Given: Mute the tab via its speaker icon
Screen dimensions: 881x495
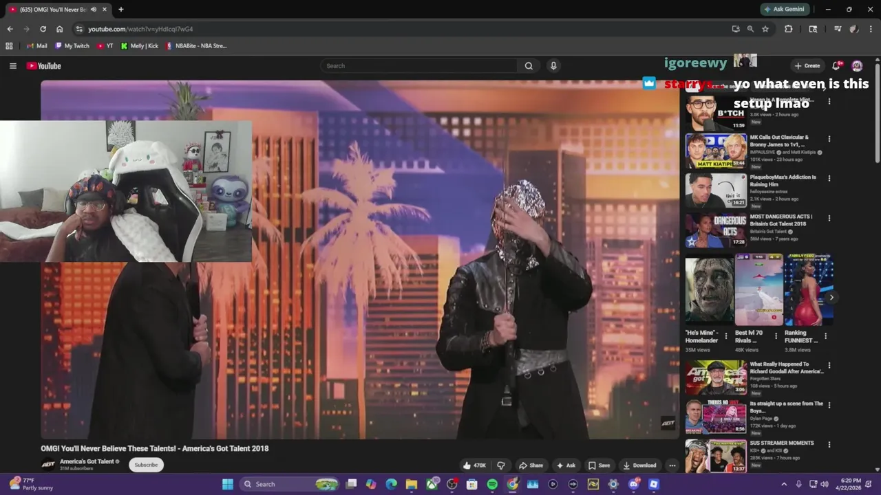Looking at the screenshot, I should coord(94,10).
